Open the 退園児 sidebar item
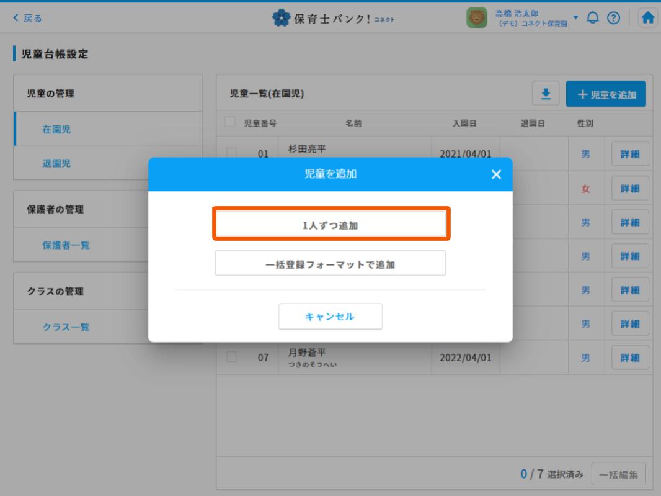 (56, 163)
